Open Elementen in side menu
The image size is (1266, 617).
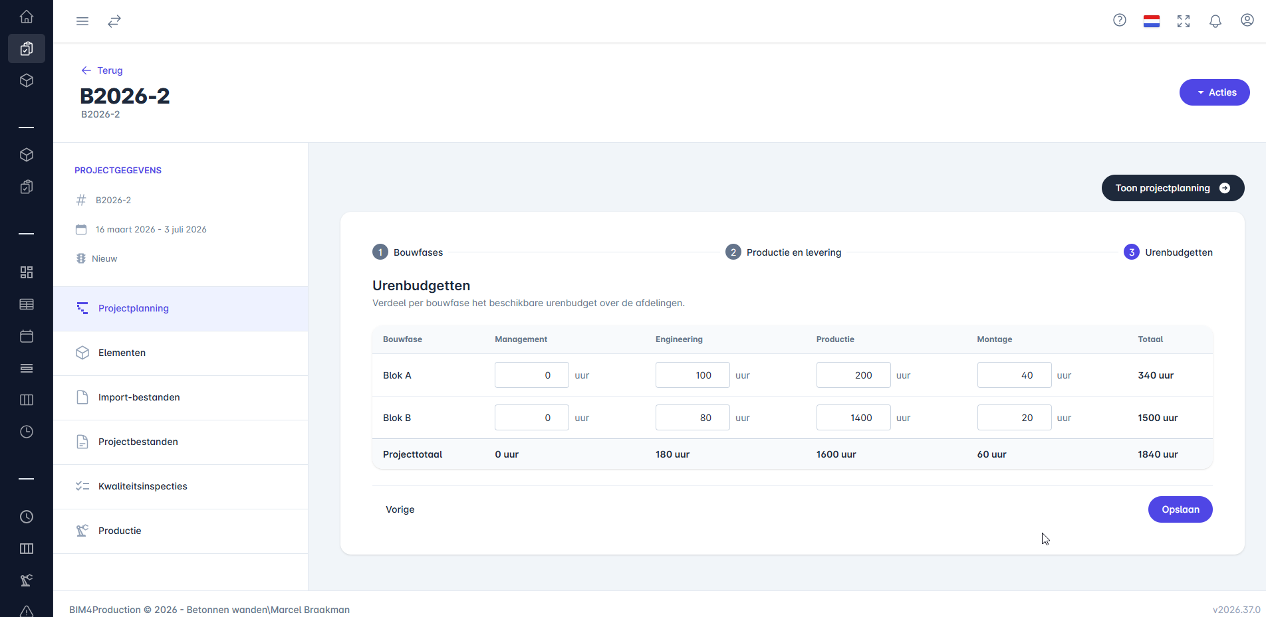tap(180, 353)
